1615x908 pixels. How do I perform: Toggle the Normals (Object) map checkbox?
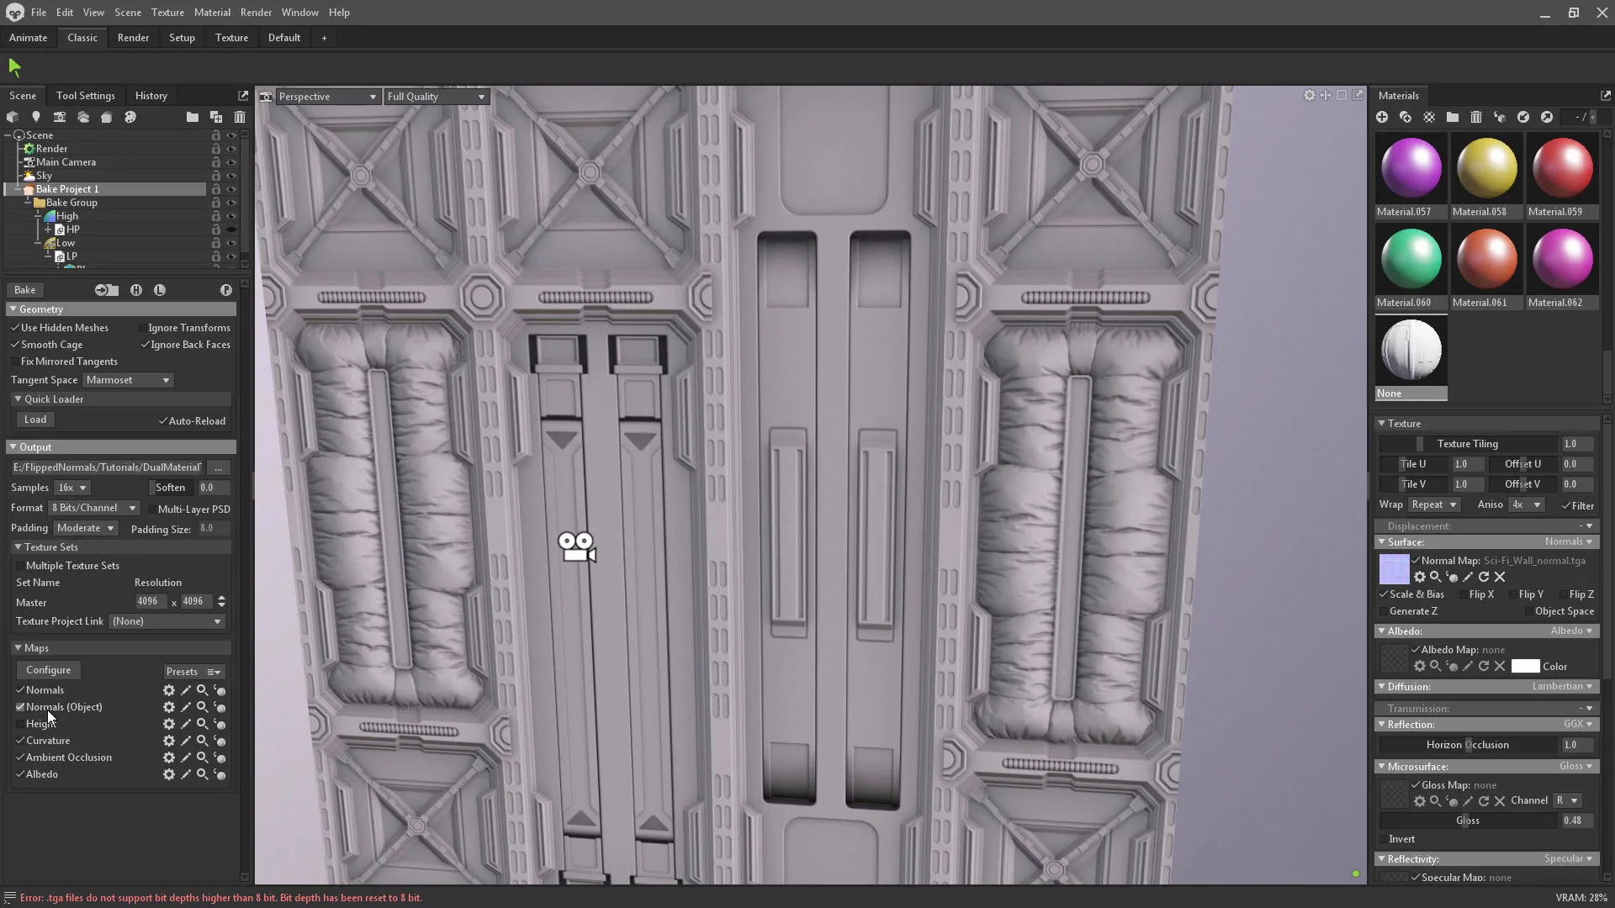[x=20, y=707]
